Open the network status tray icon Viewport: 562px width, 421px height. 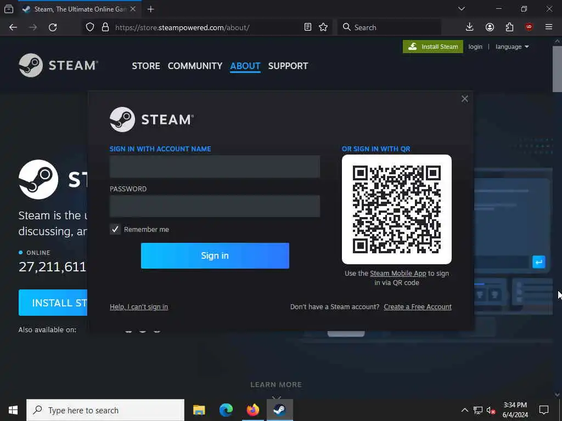point(478,410)
